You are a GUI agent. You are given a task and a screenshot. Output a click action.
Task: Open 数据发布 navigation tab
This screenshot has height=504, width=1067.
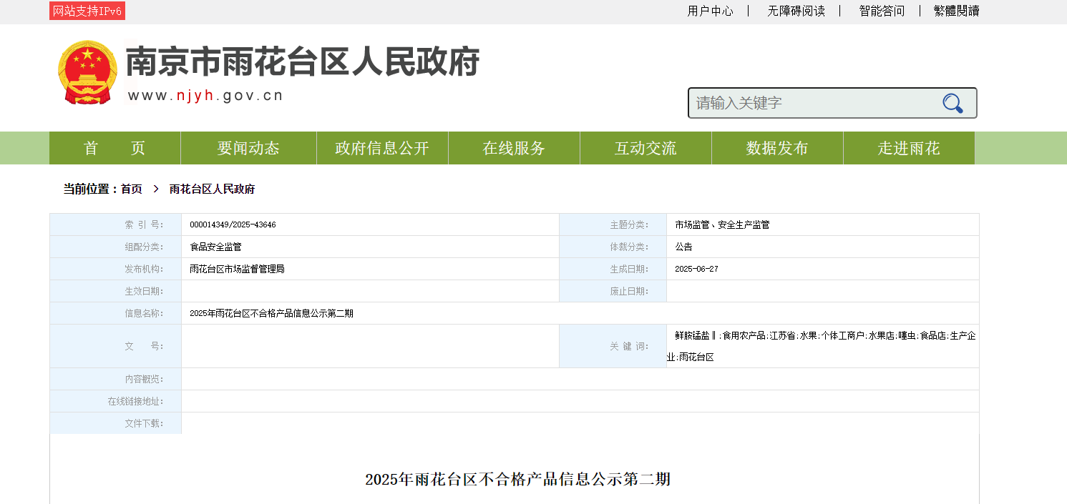pos(777,148)
